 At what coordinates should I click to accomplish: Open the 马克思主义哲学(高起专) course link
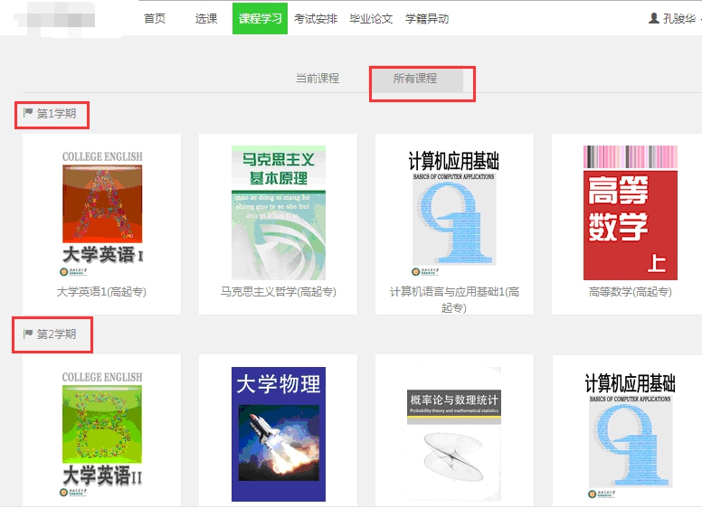click(x=278, y=292)
